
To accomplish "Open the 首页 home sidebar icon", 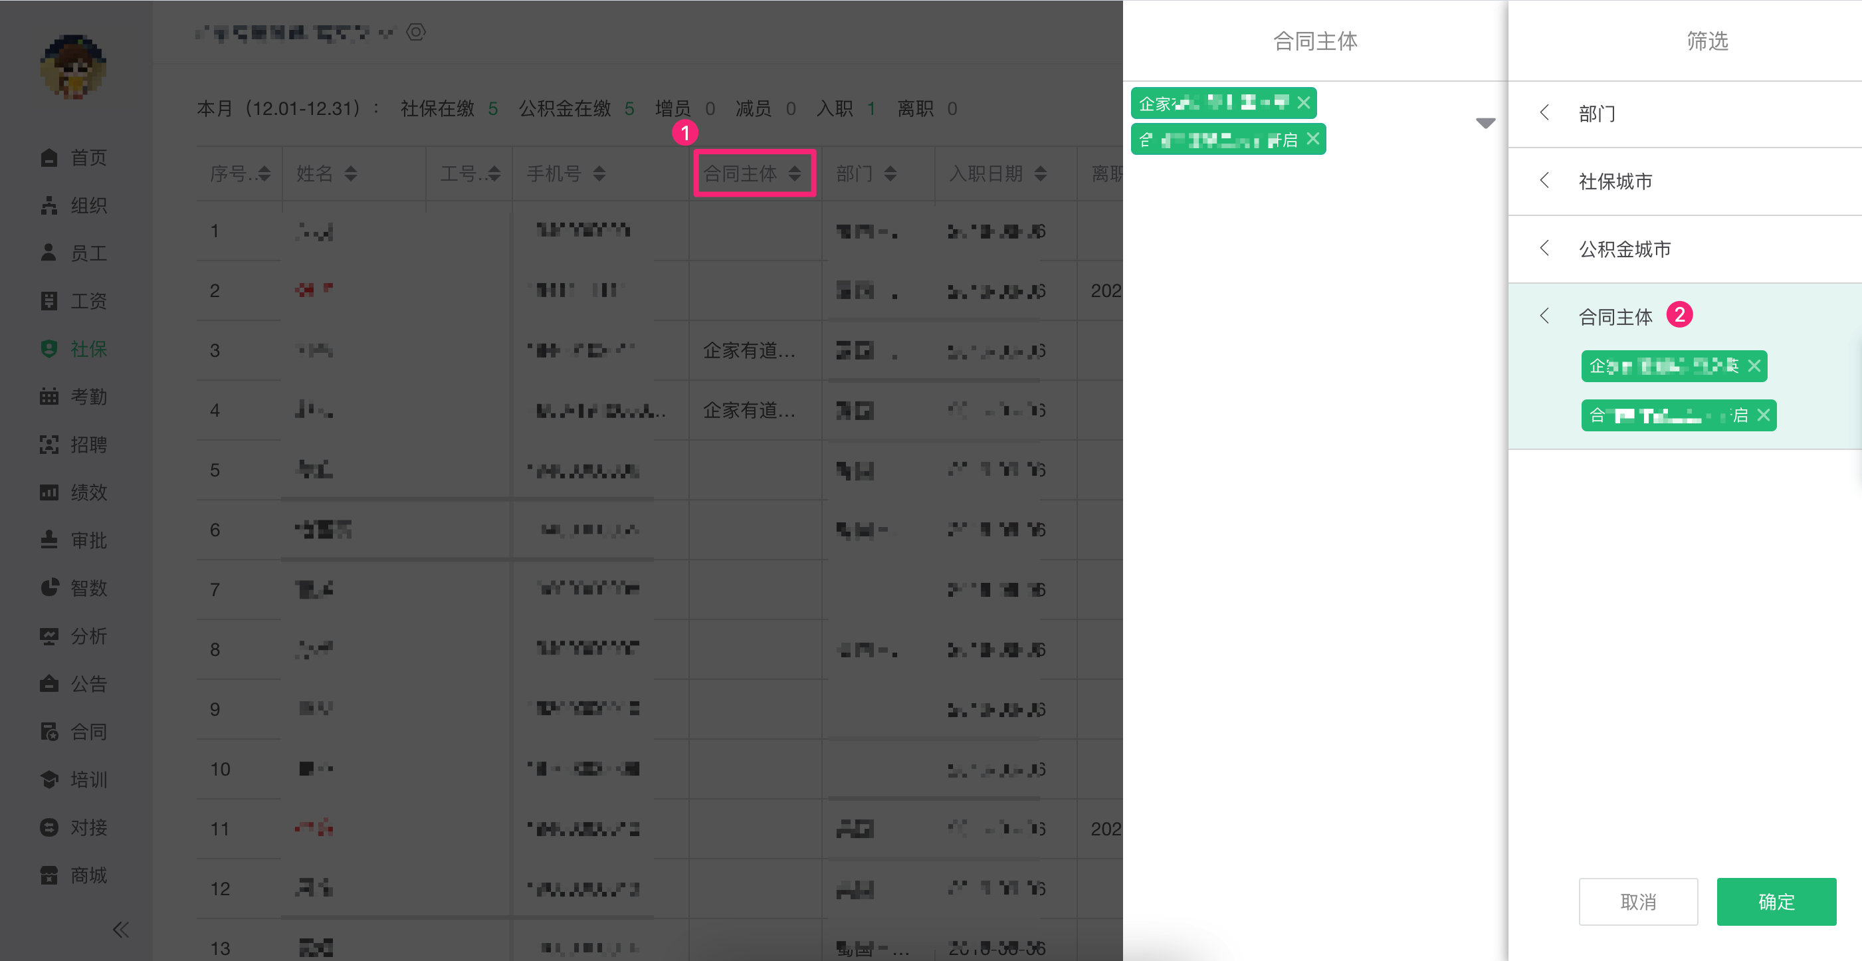I will [49, 157].
